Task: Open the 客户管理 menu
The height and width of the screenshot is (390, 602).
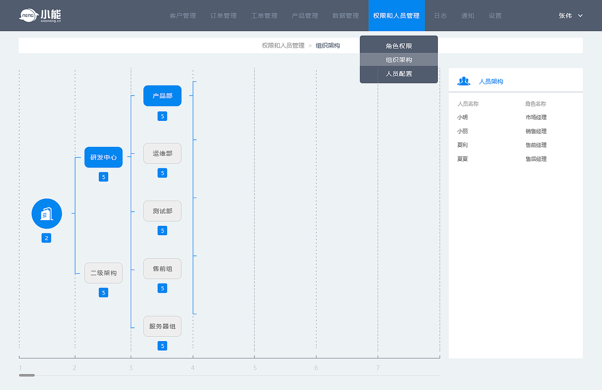Action: pos(183,16)
